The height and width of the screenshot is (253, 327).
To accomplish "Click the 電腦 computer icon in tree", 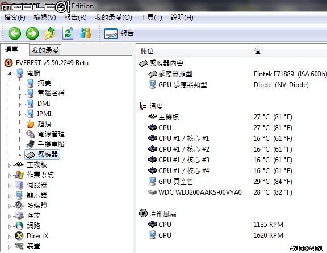I will (20, 73).
